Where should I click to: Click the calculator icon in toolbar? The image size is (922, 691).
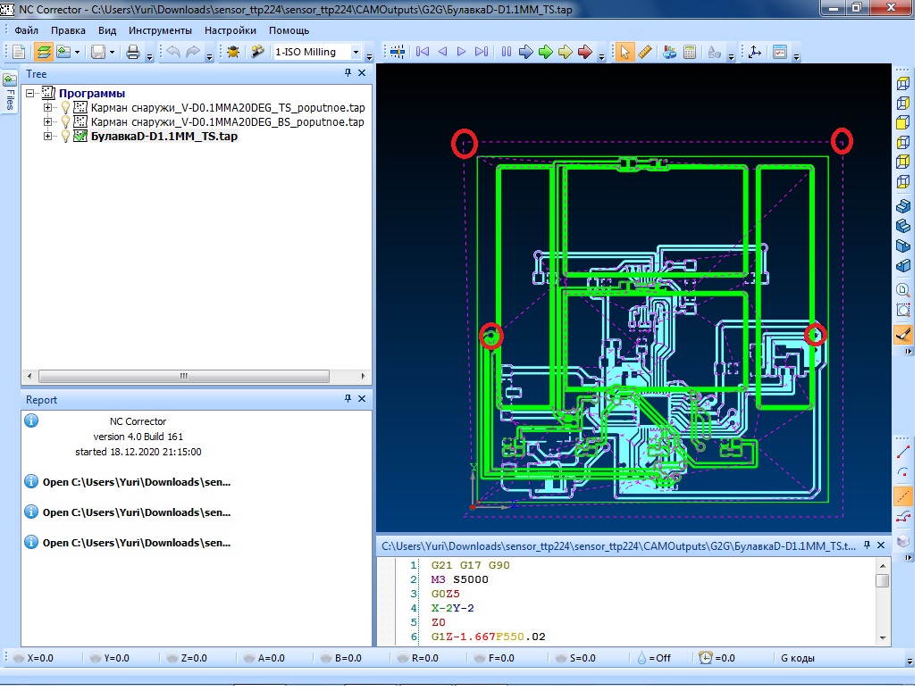(690, 52)
